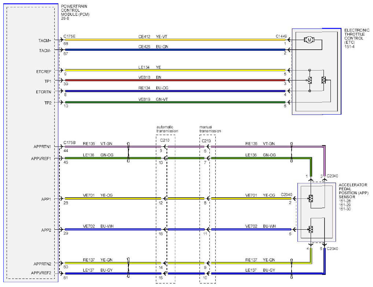Click the VE819 GN-VT wire label

click(153, 99)
